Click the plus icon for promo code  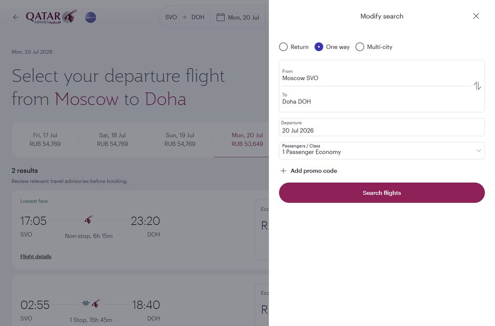283,171
